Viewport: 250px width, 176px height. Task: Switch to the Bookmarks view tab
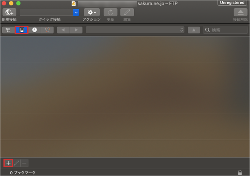[x=22, y=30]
